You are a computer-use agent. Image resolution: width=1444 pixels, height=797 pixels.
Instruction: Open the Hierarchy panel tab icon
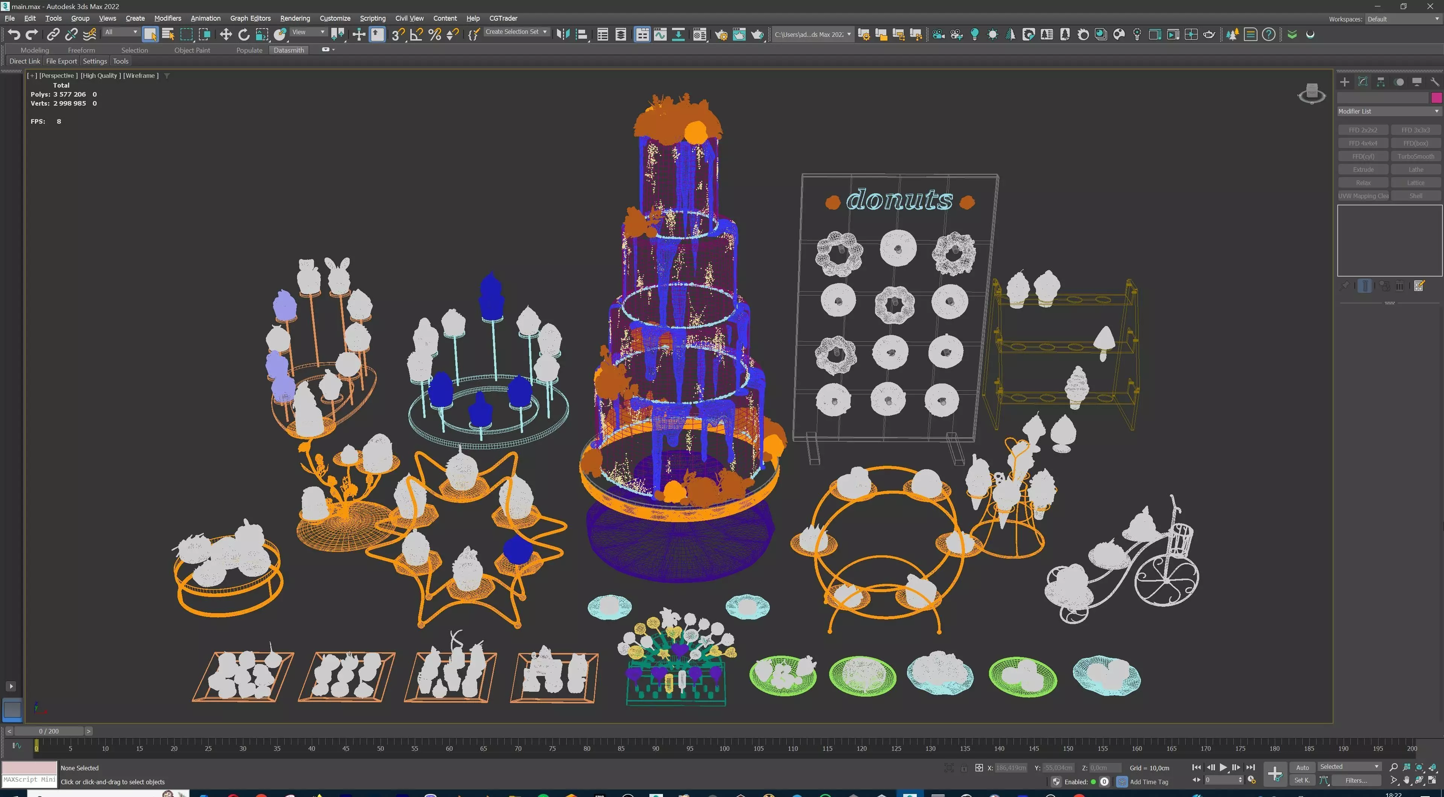point(1381,82)
